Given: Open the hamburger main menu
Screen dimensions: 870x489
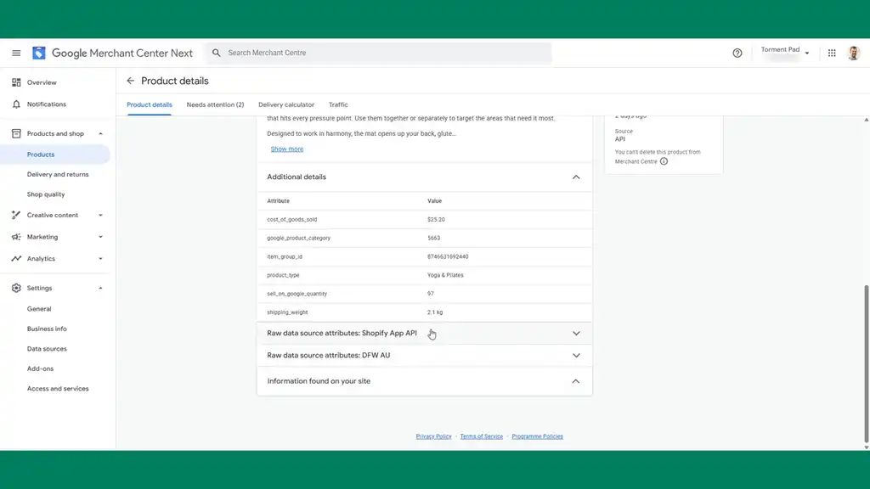Looking at the screenshot, I should point(16,53).
